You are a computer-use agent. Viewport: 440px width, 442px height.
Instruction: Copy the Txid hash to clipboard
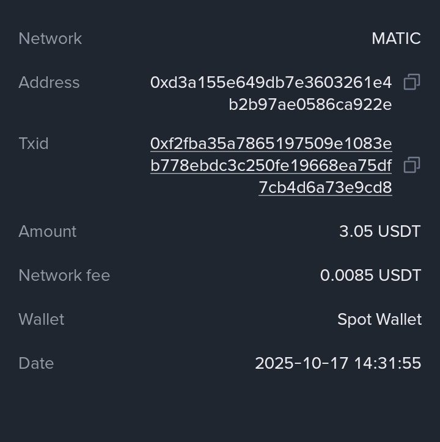click(x=412, y=165)
